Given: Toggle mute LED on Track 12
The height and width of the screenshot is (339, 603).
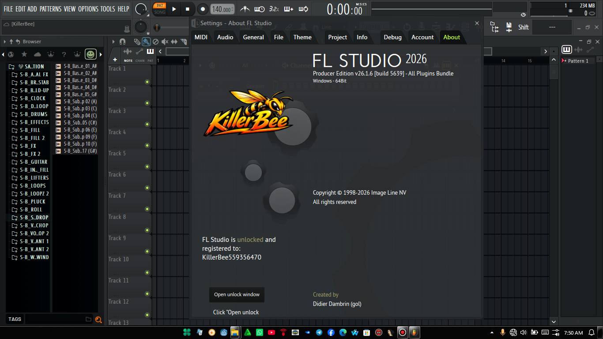Looking at the screenshot, I should point(147,315).
